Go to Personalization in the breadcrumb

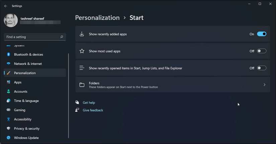[97, 18]
